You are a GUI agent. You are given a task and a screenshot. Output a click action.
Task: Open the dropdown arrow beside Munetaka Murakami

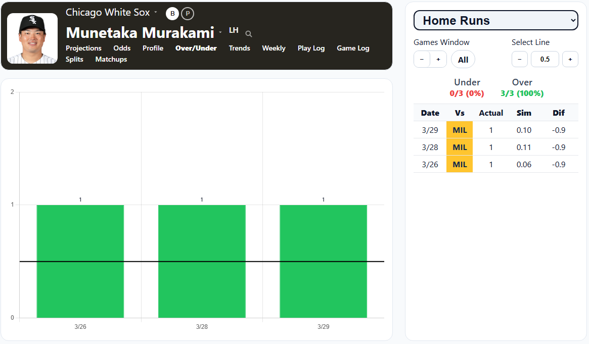tap(220, 33)
